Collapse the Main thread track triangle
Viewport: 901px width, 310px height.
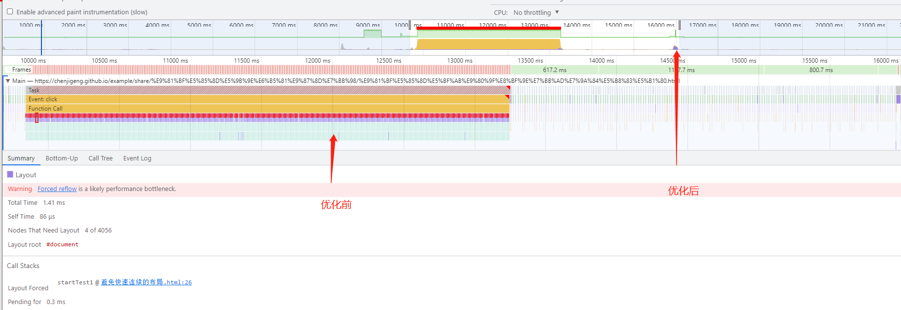coord(7,80)
